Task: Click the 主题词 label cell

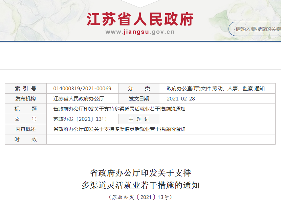Action: 139,119
